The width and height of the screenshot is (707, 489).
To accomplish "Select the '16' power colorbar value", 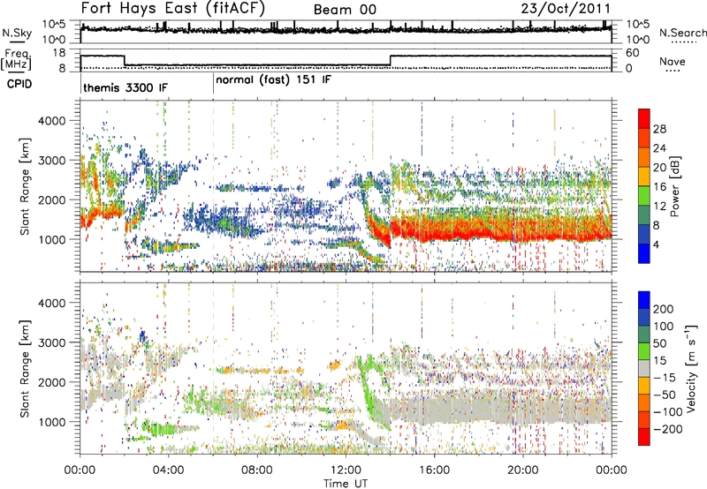I will (659, 187).
